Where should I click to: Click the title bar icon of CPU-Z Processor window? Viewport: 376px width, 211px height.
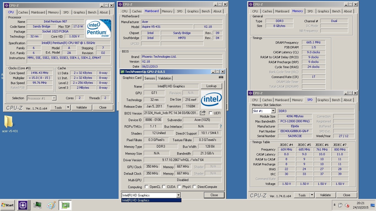pyautogui.click(x=7, y=5)
